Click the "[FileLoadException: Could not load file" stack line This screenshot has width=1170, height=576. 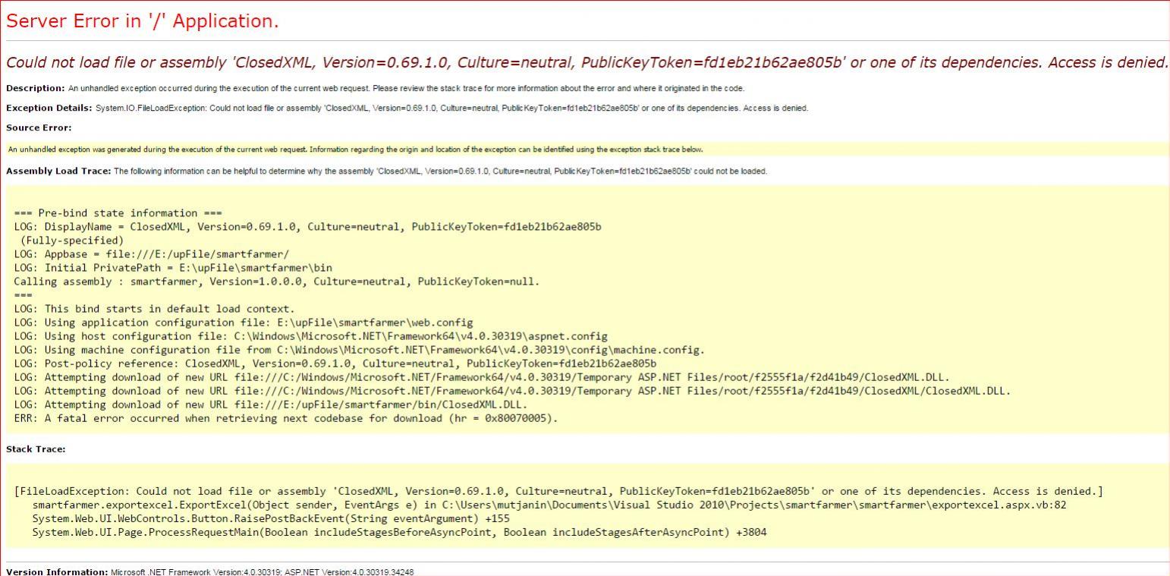tap(558, 492)
